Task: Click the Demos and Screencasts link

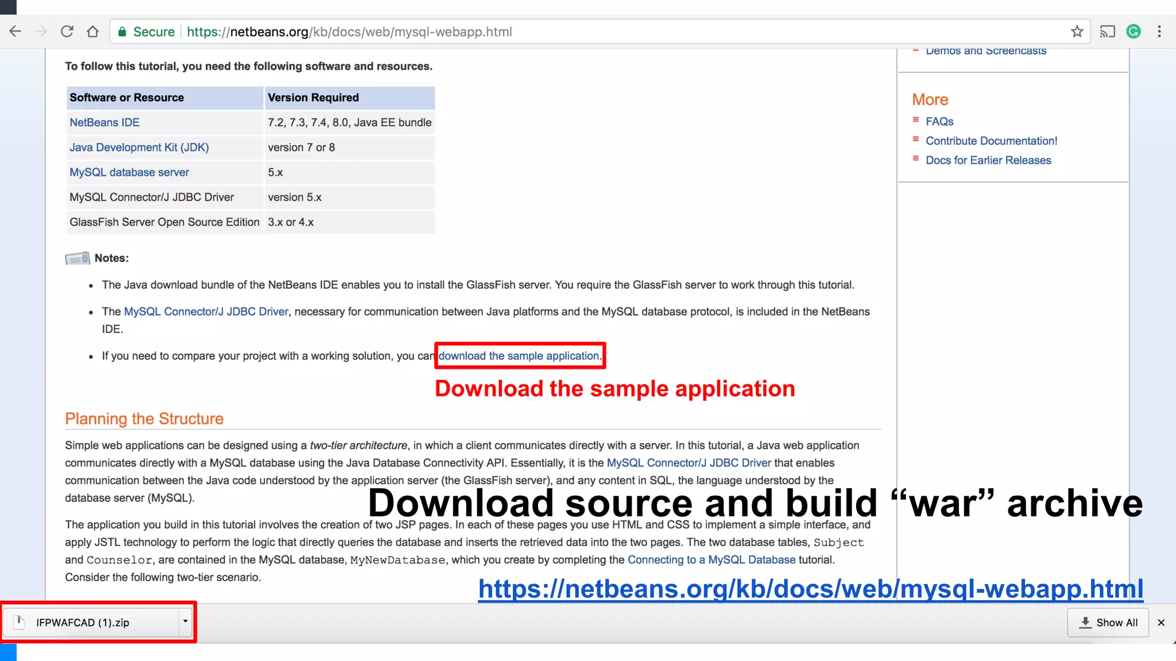Action: pyautogui.click(x=986, y=51)
